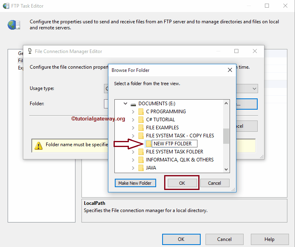Click Make New Folder button
295x247 pixels.
[x=135, y=183]
